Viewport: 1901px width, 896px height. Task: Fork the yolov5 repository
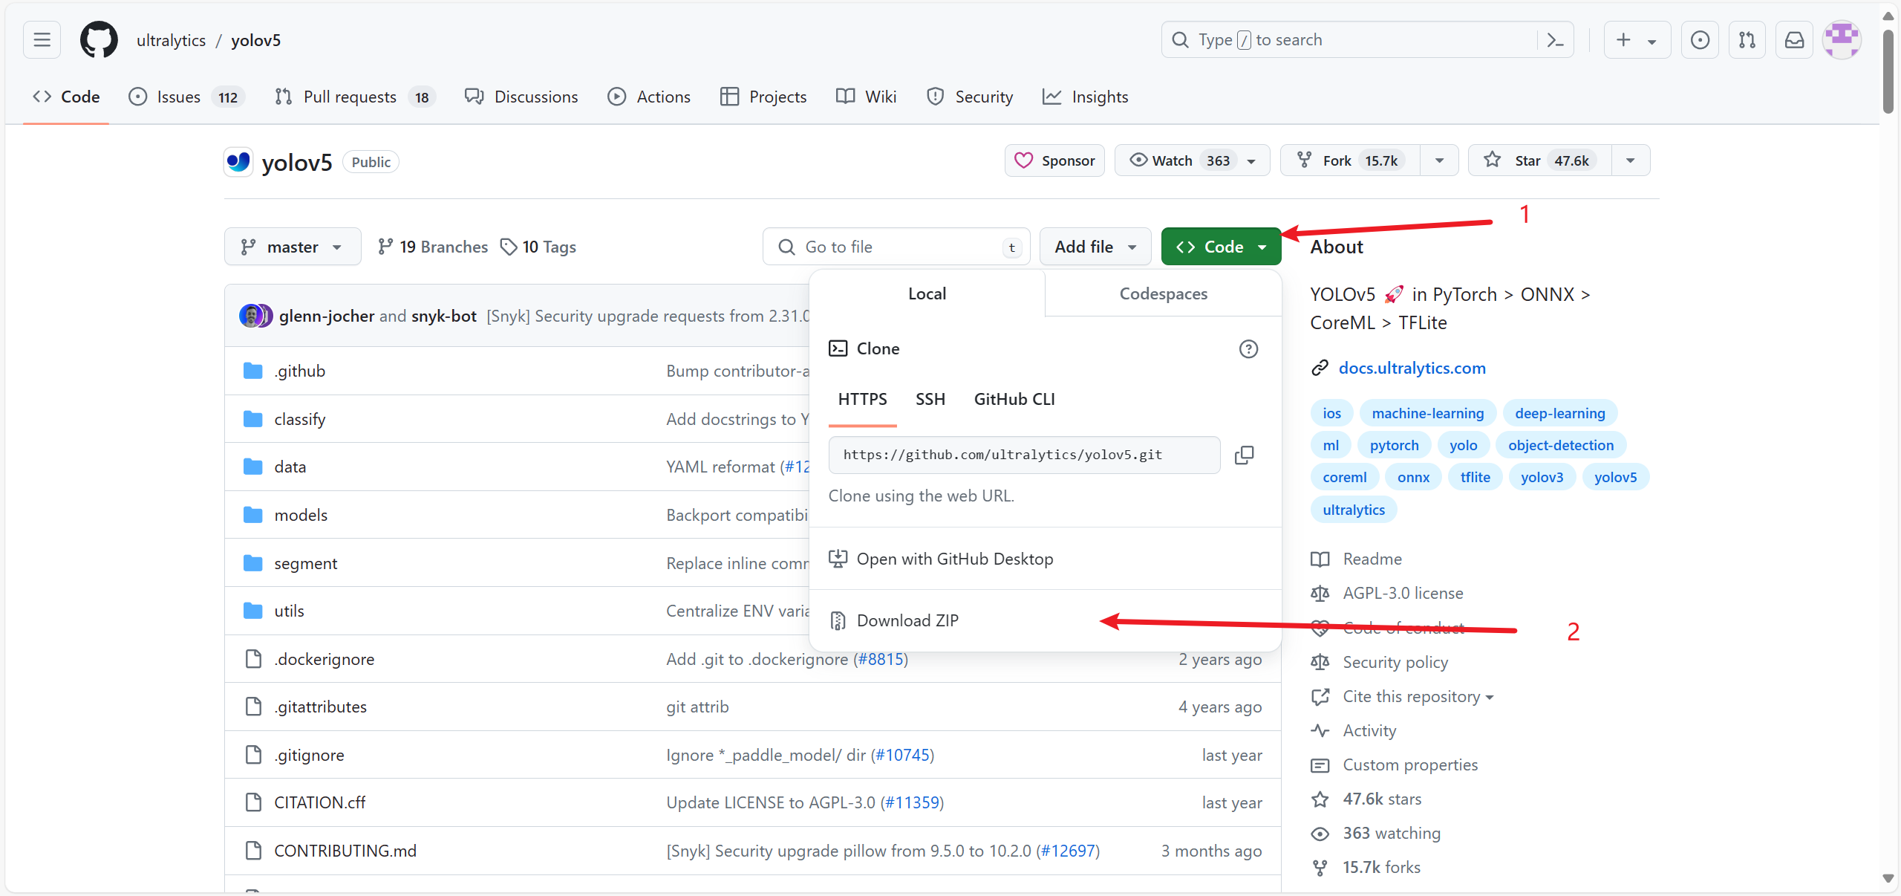coord(1350,160)
